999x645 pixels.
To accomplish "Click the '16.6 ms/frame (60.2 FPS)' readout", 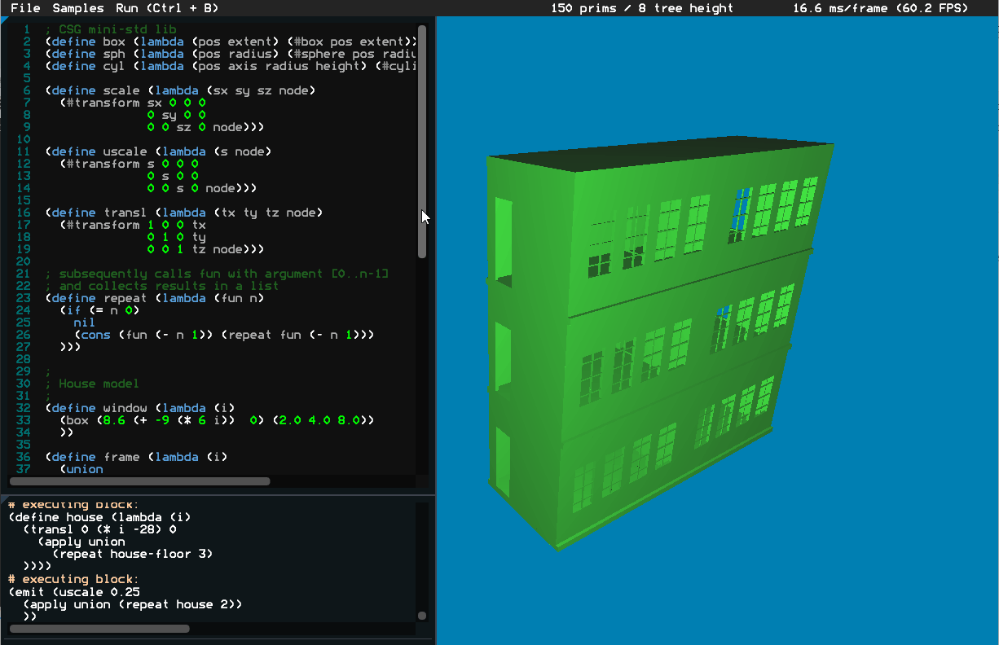I will click(880, 8).
